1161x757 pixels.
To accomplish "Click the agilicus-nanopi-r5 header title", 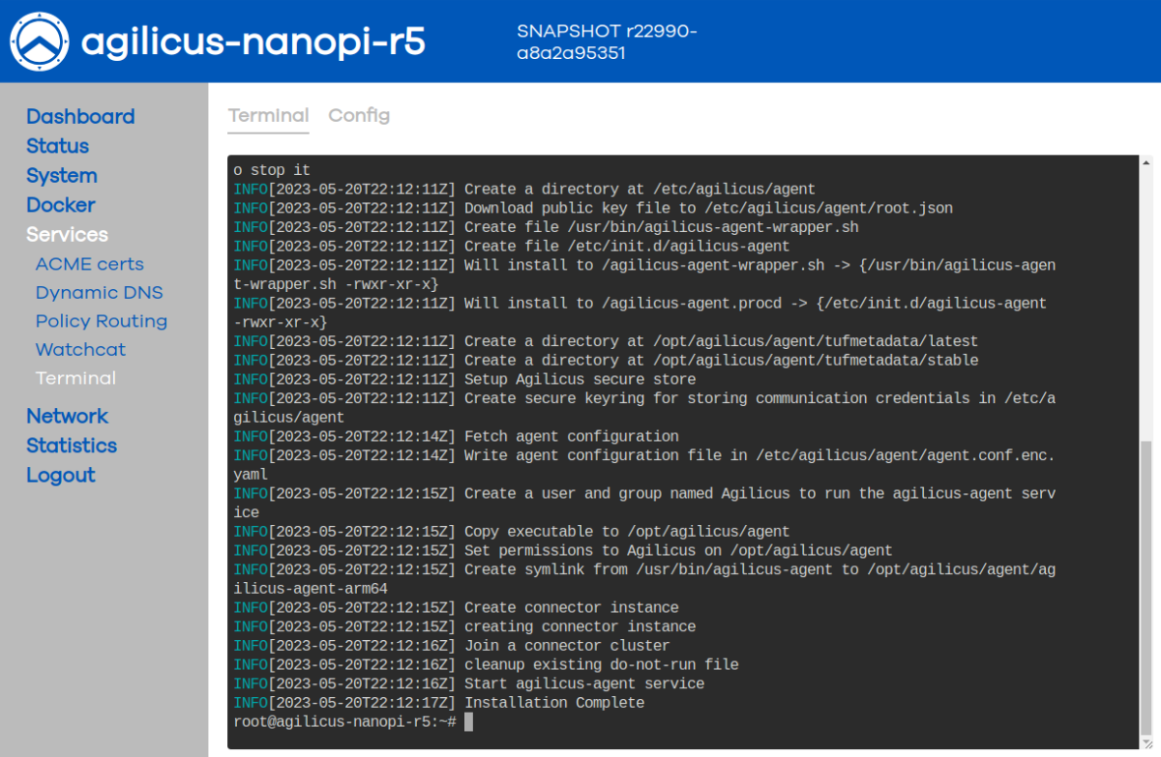I will point(254,43).
